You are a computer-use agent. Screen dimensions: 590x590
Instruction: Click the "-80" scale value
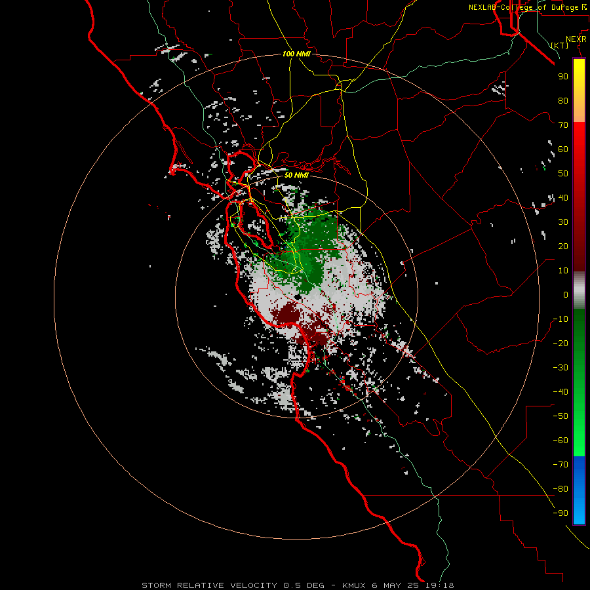560,489
